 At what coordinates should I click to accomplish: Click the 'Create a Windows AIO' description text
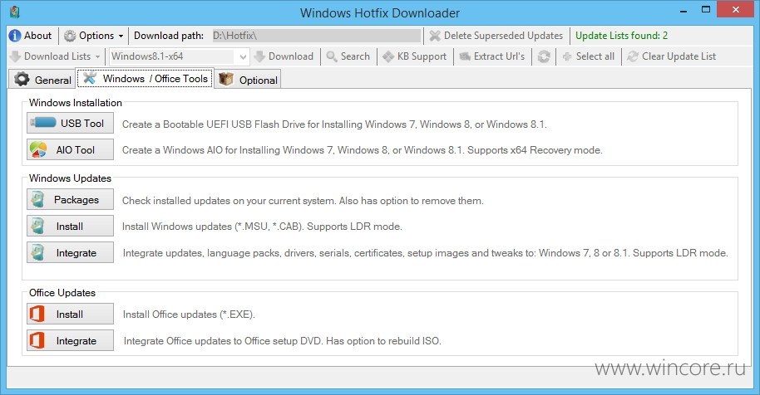(x=362, y=150)
